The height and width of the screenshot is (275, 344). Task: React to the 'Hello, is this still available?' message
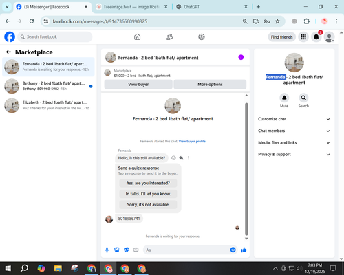tap(173, 158)
